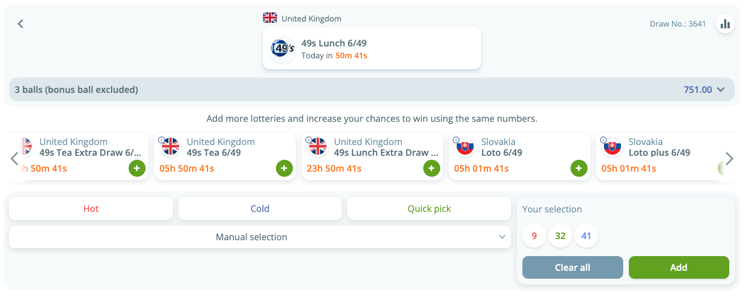This screenshot has height=298, width=749.
Task: Click the back arrow icon
Action: 20,24
